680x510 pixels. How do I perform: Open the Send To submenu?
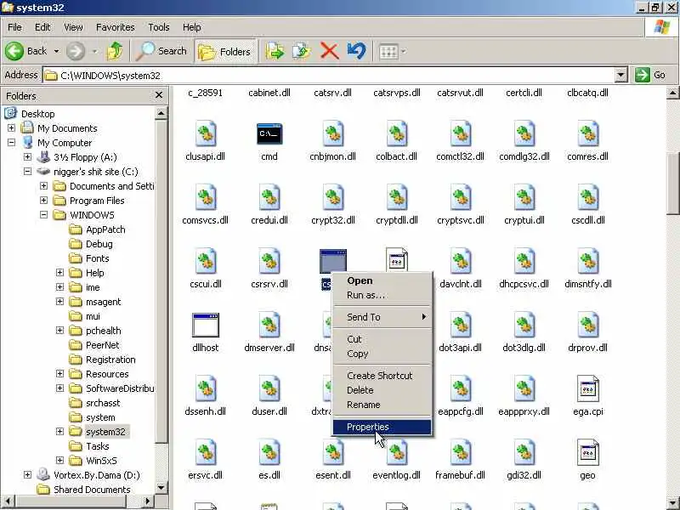[382, 317]
